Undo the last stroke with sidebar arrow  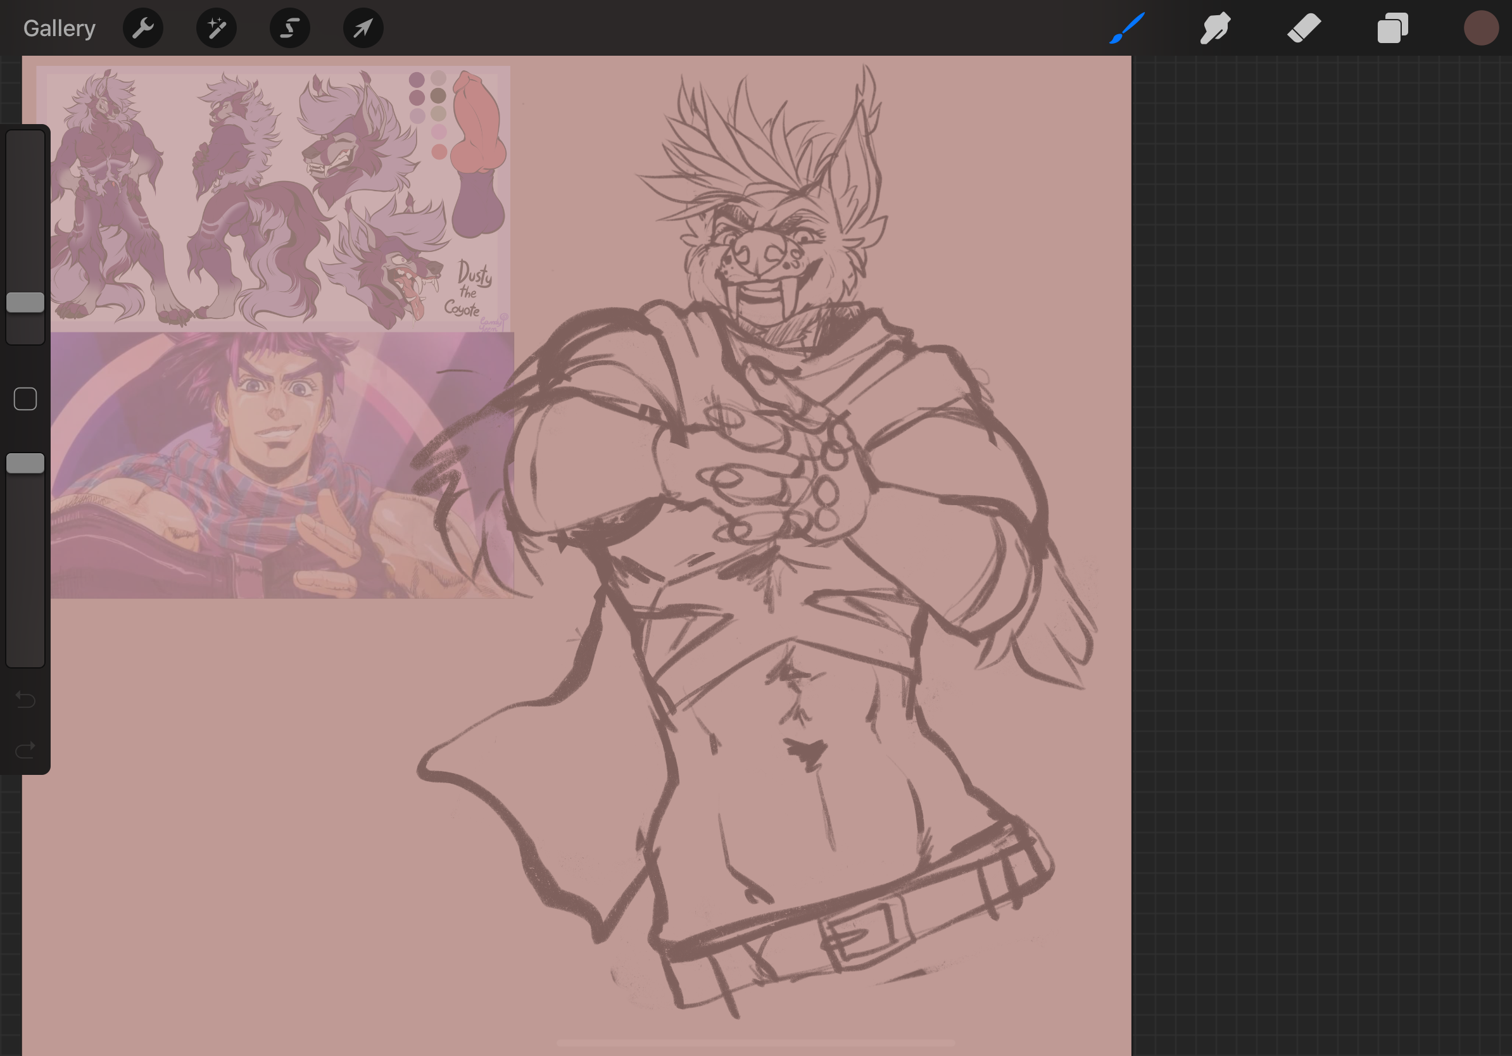pos(25,698)
